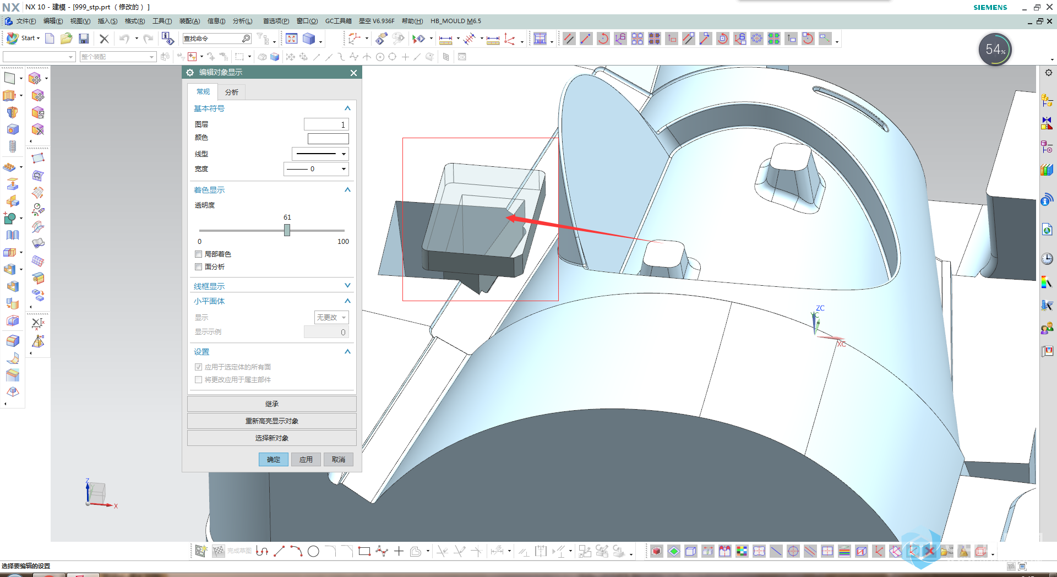Undo the last action
This screenshot has width=1057, height=577.
124,39
